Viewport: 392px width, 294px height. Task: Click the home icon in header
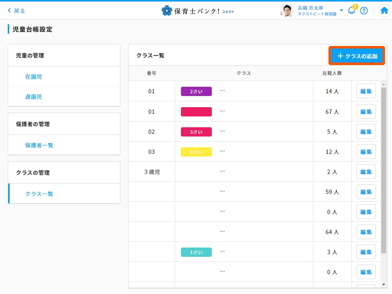tap(384, 11)
